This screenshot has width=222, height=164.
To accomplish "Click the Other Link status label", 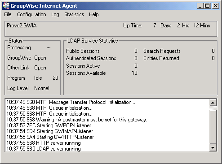I will click(x=18, y=68).
